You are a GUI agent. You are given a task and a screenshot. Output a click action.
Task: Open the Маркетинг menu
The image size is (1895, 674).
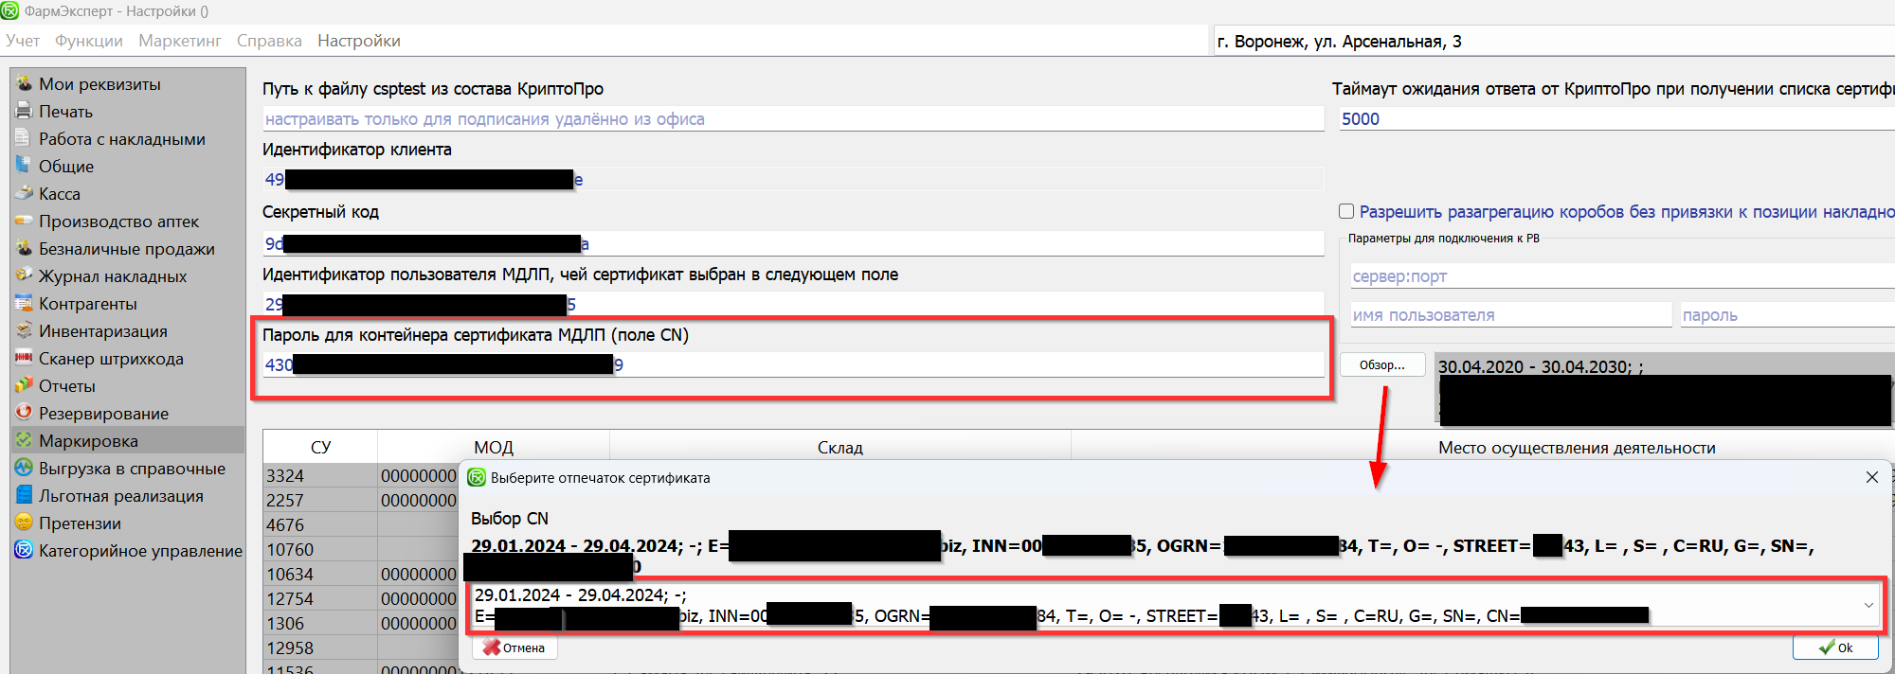[179, 41]
